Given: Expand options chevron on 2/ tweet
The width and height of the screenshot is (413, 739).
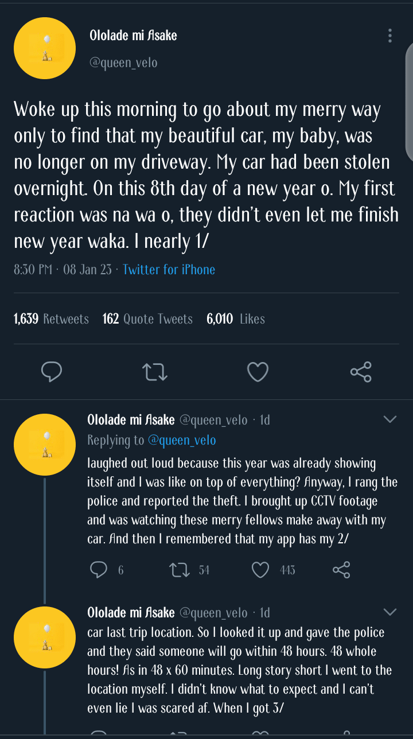Looking at the screenshot, I should (390, 419).
